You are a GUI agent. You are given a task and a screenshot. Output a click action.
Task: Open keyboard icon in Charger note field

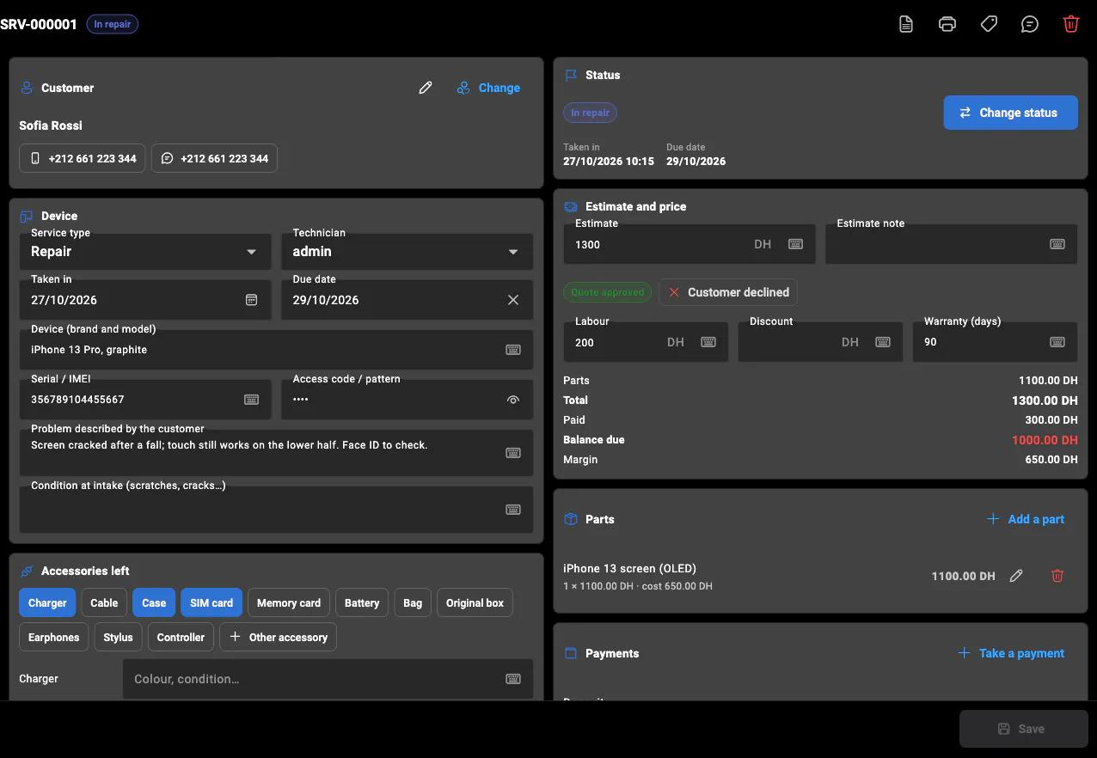513,679
